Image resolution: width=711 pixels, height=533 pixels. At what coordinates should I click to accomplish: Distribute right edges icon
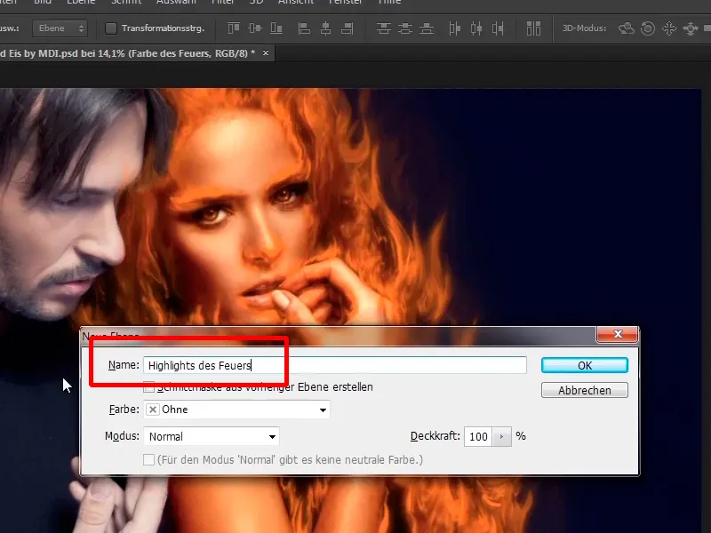498,28
